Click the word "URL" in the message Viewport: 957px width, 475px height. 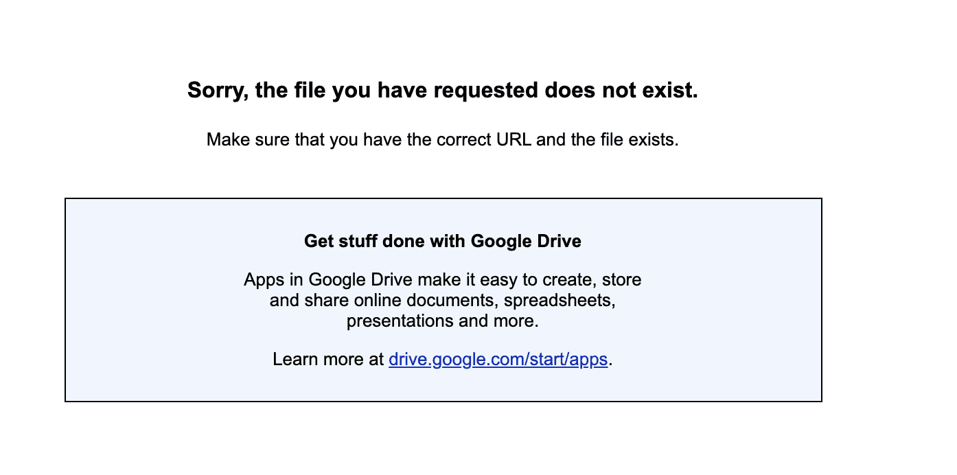(513, 140)
